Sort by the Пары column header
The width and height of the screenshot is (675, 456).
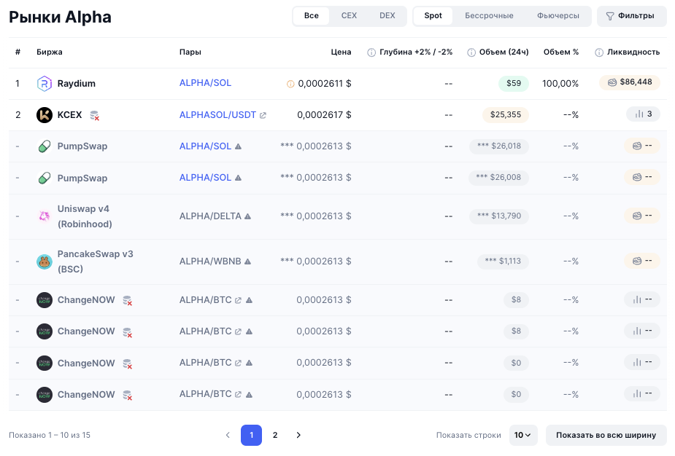click(x=190, y=52)
